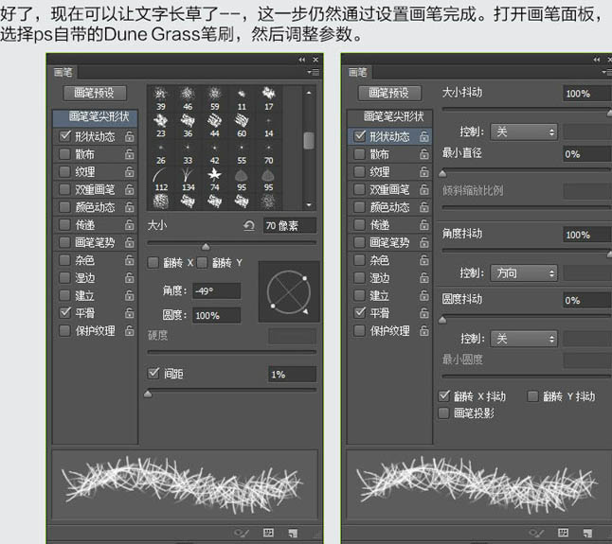The height and width of the screenshot is (544, 612).
Task: Click 画笔预设 button in left panel
Action: pos(95,93)
